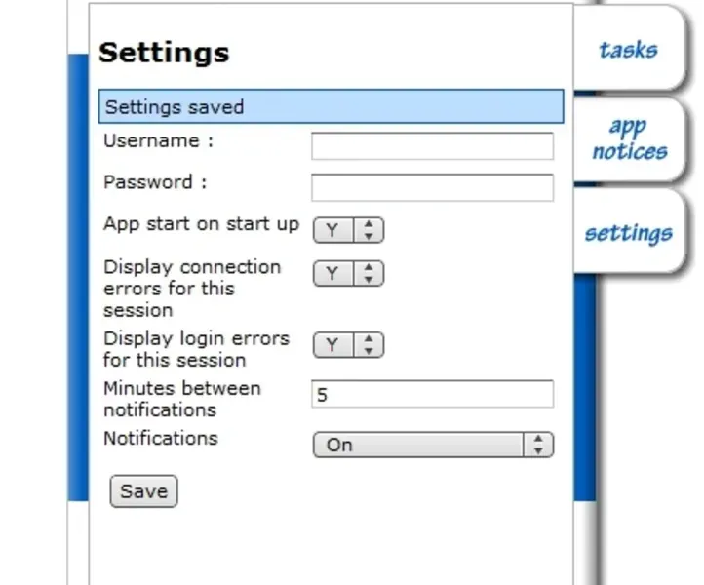Select the settings tab
Screen dimensions: 704x585
(x=628, y=233)
